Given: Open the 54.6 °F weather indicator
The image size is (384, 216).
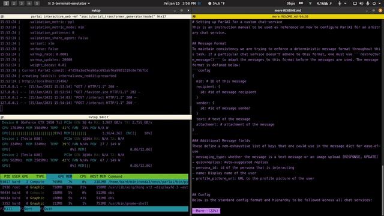Looking at the screenshot, I should 217,4.
